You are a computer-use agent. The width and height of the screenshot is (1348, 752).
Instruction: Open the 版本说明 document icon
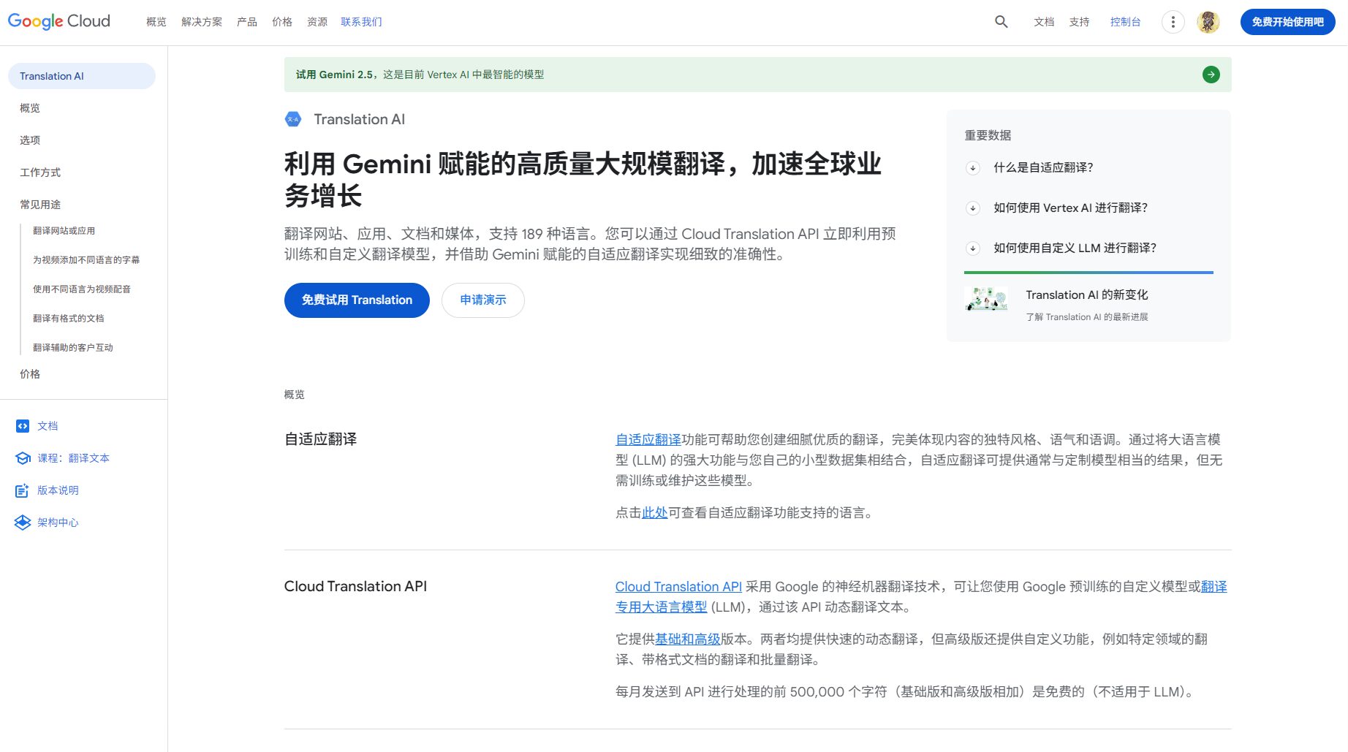[x=58, y=490]
